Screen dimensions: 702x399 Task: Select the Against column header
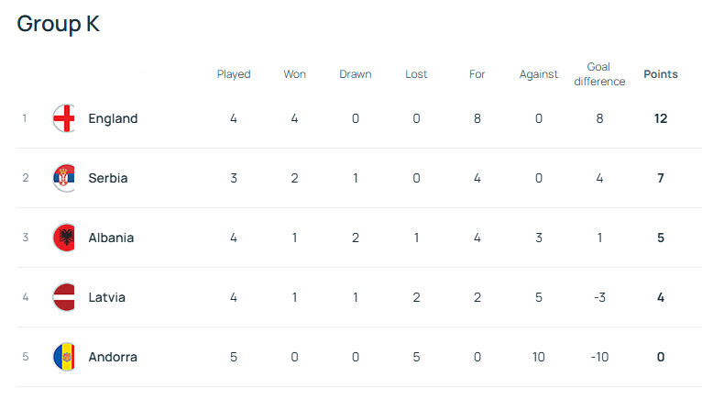(x=539, y=74)
